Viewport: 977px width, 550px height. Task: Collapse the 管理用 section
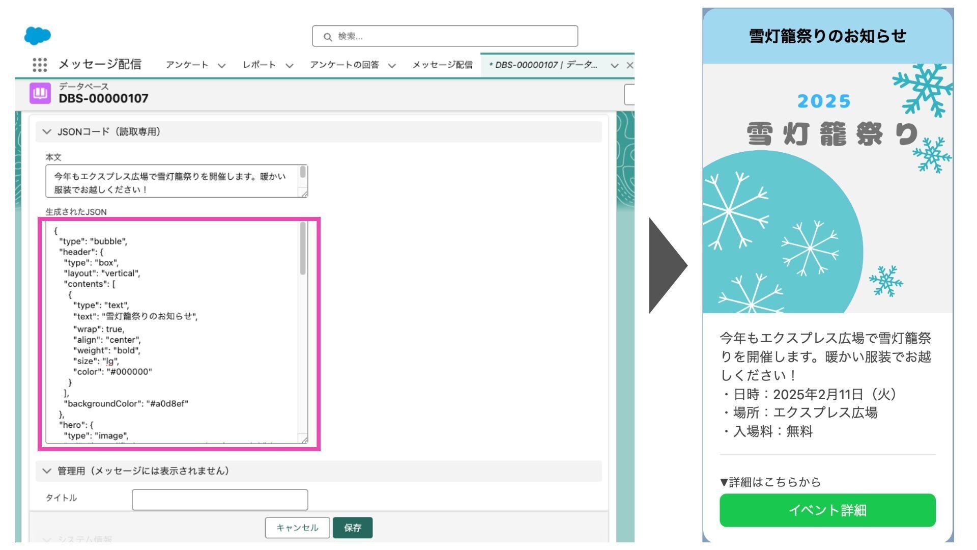coord(47,471)
